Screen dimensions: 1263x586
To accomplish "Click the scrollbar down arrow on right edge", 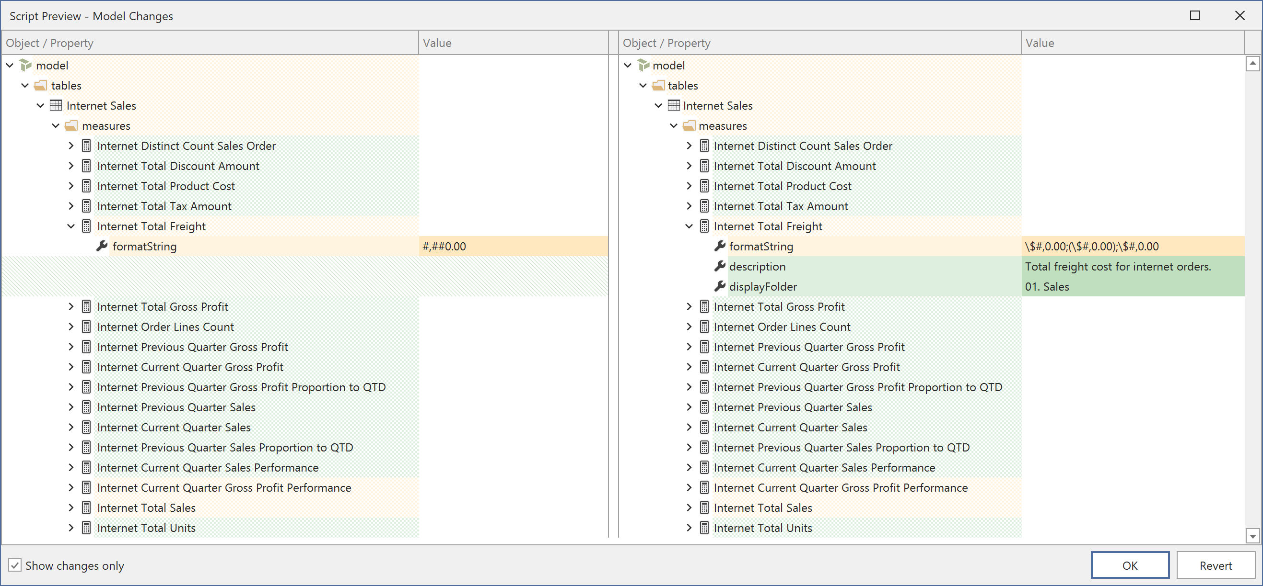I will pyautogui.click(x=1252, y=536).
